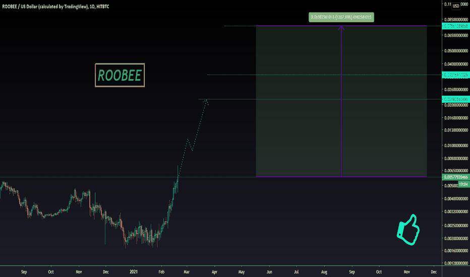The height and width of the screenshot is (277, 470).
Task: Click the Mar label on time axis
Action: [x=187, y=271]
